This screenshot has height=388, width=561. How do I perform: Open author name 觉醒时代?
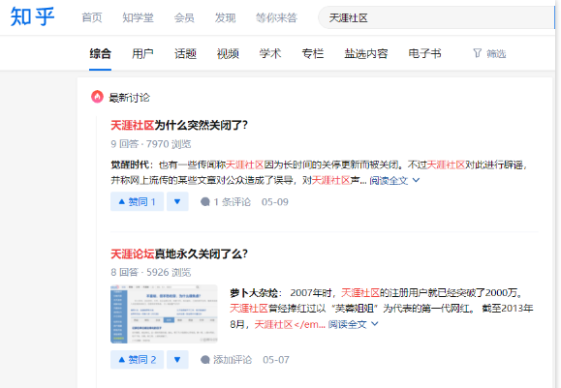pyautogui.click(x=130, y=164)
